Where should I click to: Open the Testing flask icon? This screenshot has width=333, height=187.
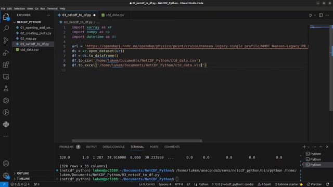click(x=6, y=88)
